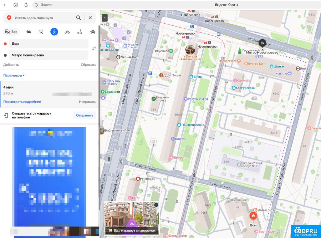Open the Мать и дитя clinic icon

pos(255,210)
